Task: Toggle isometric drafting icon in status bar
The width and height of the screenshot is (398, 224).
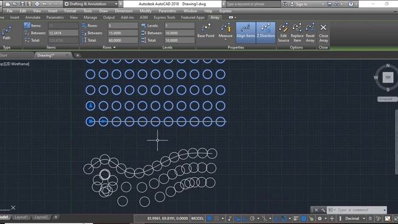Action: (264, 218)
